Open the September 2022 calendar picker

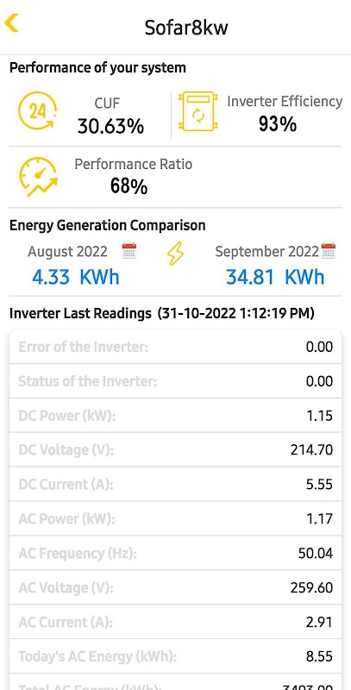(x=329, y=250)
